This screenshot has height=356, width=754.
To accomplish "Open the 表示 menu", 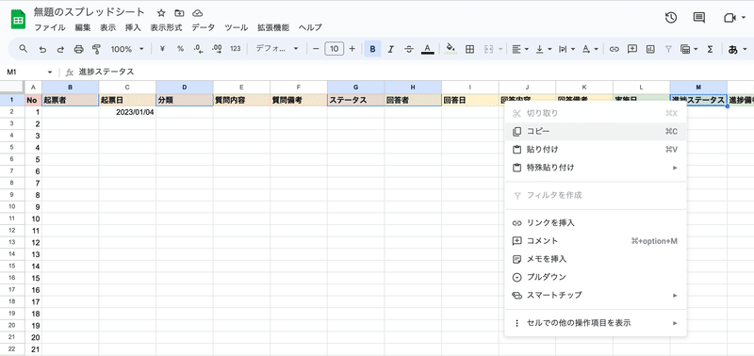I will tap(107, 27).
